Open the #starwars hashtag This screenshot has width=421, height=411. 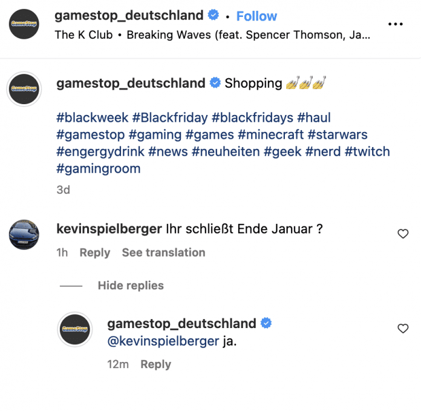(338, 134)
